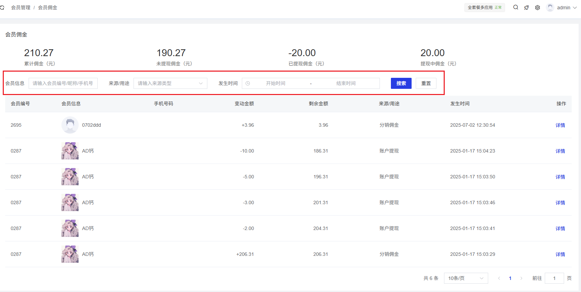Click the 全套餐多应用 status badge
This screenshot has height=292, width=581.
pos(484,8)
